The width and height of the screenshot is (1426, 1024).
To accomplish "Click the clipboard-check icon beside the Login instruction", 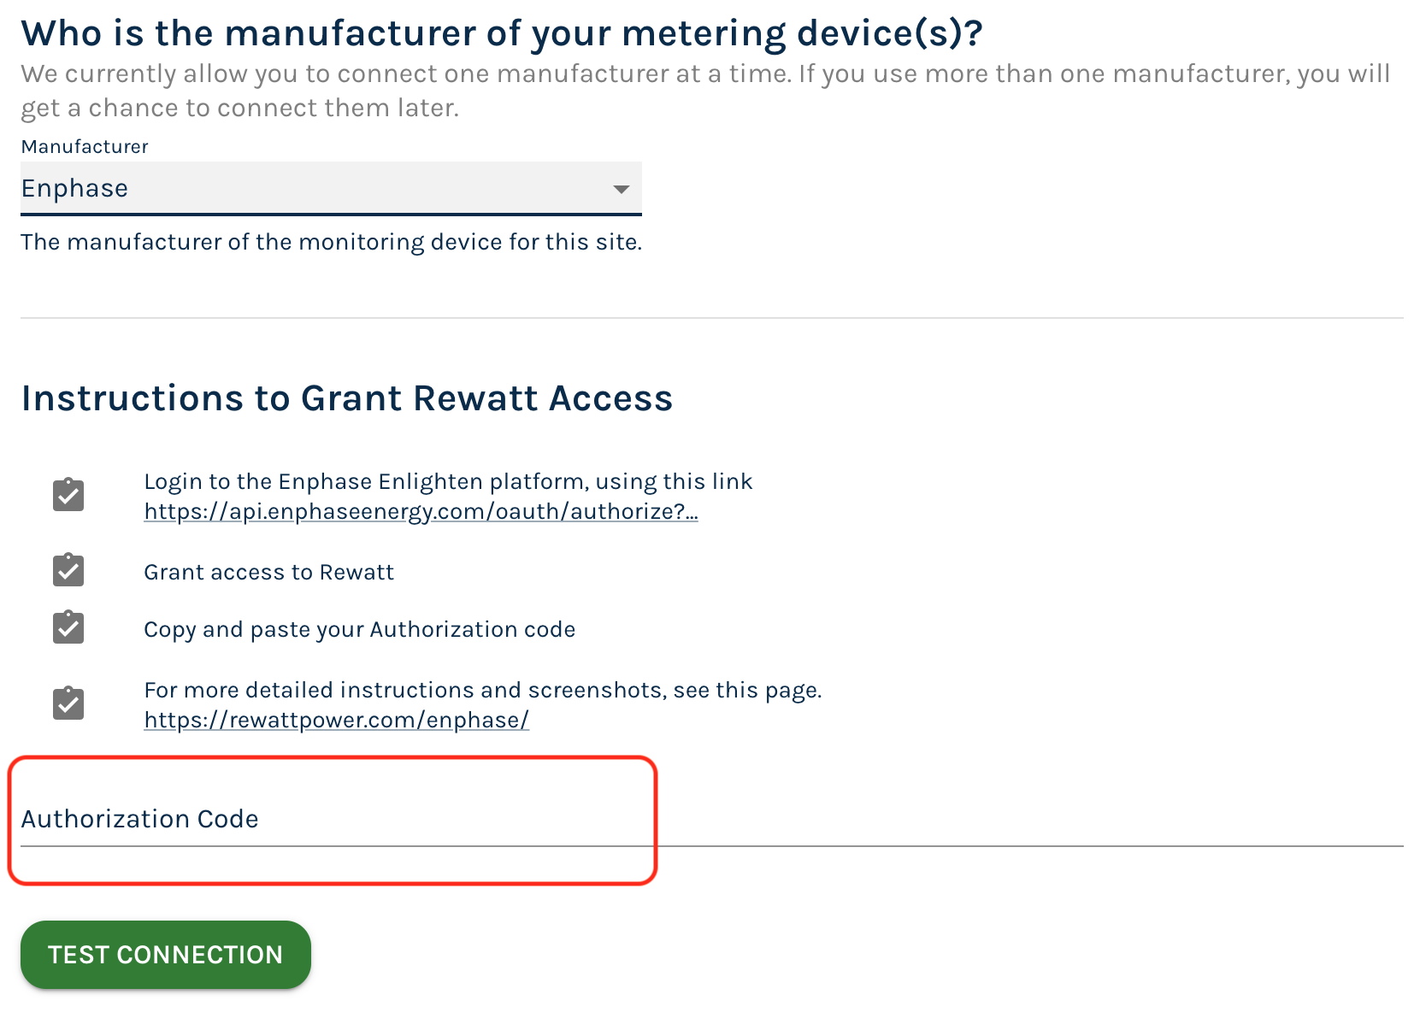I will click(68, 495).
